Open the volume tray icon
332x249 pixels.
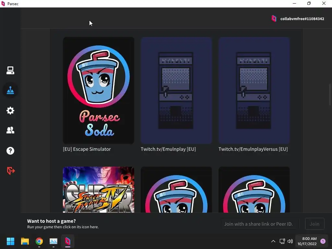(x=290, y=241)
